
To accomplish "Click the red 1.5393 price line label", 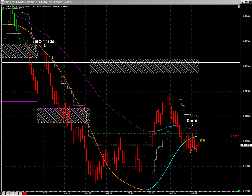I will (x=235, y=136).
